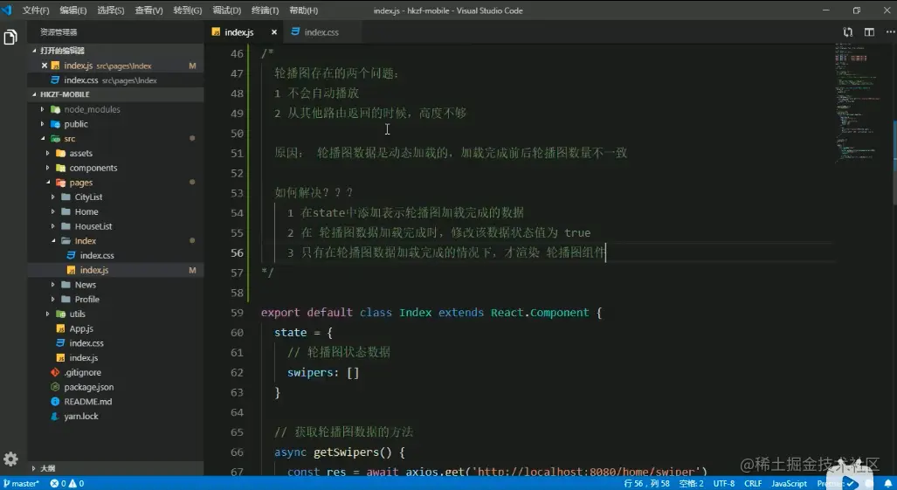The width and height of the screenshot is (897, 490).
Task: Open the Manage gear icon
Action: 10,459
